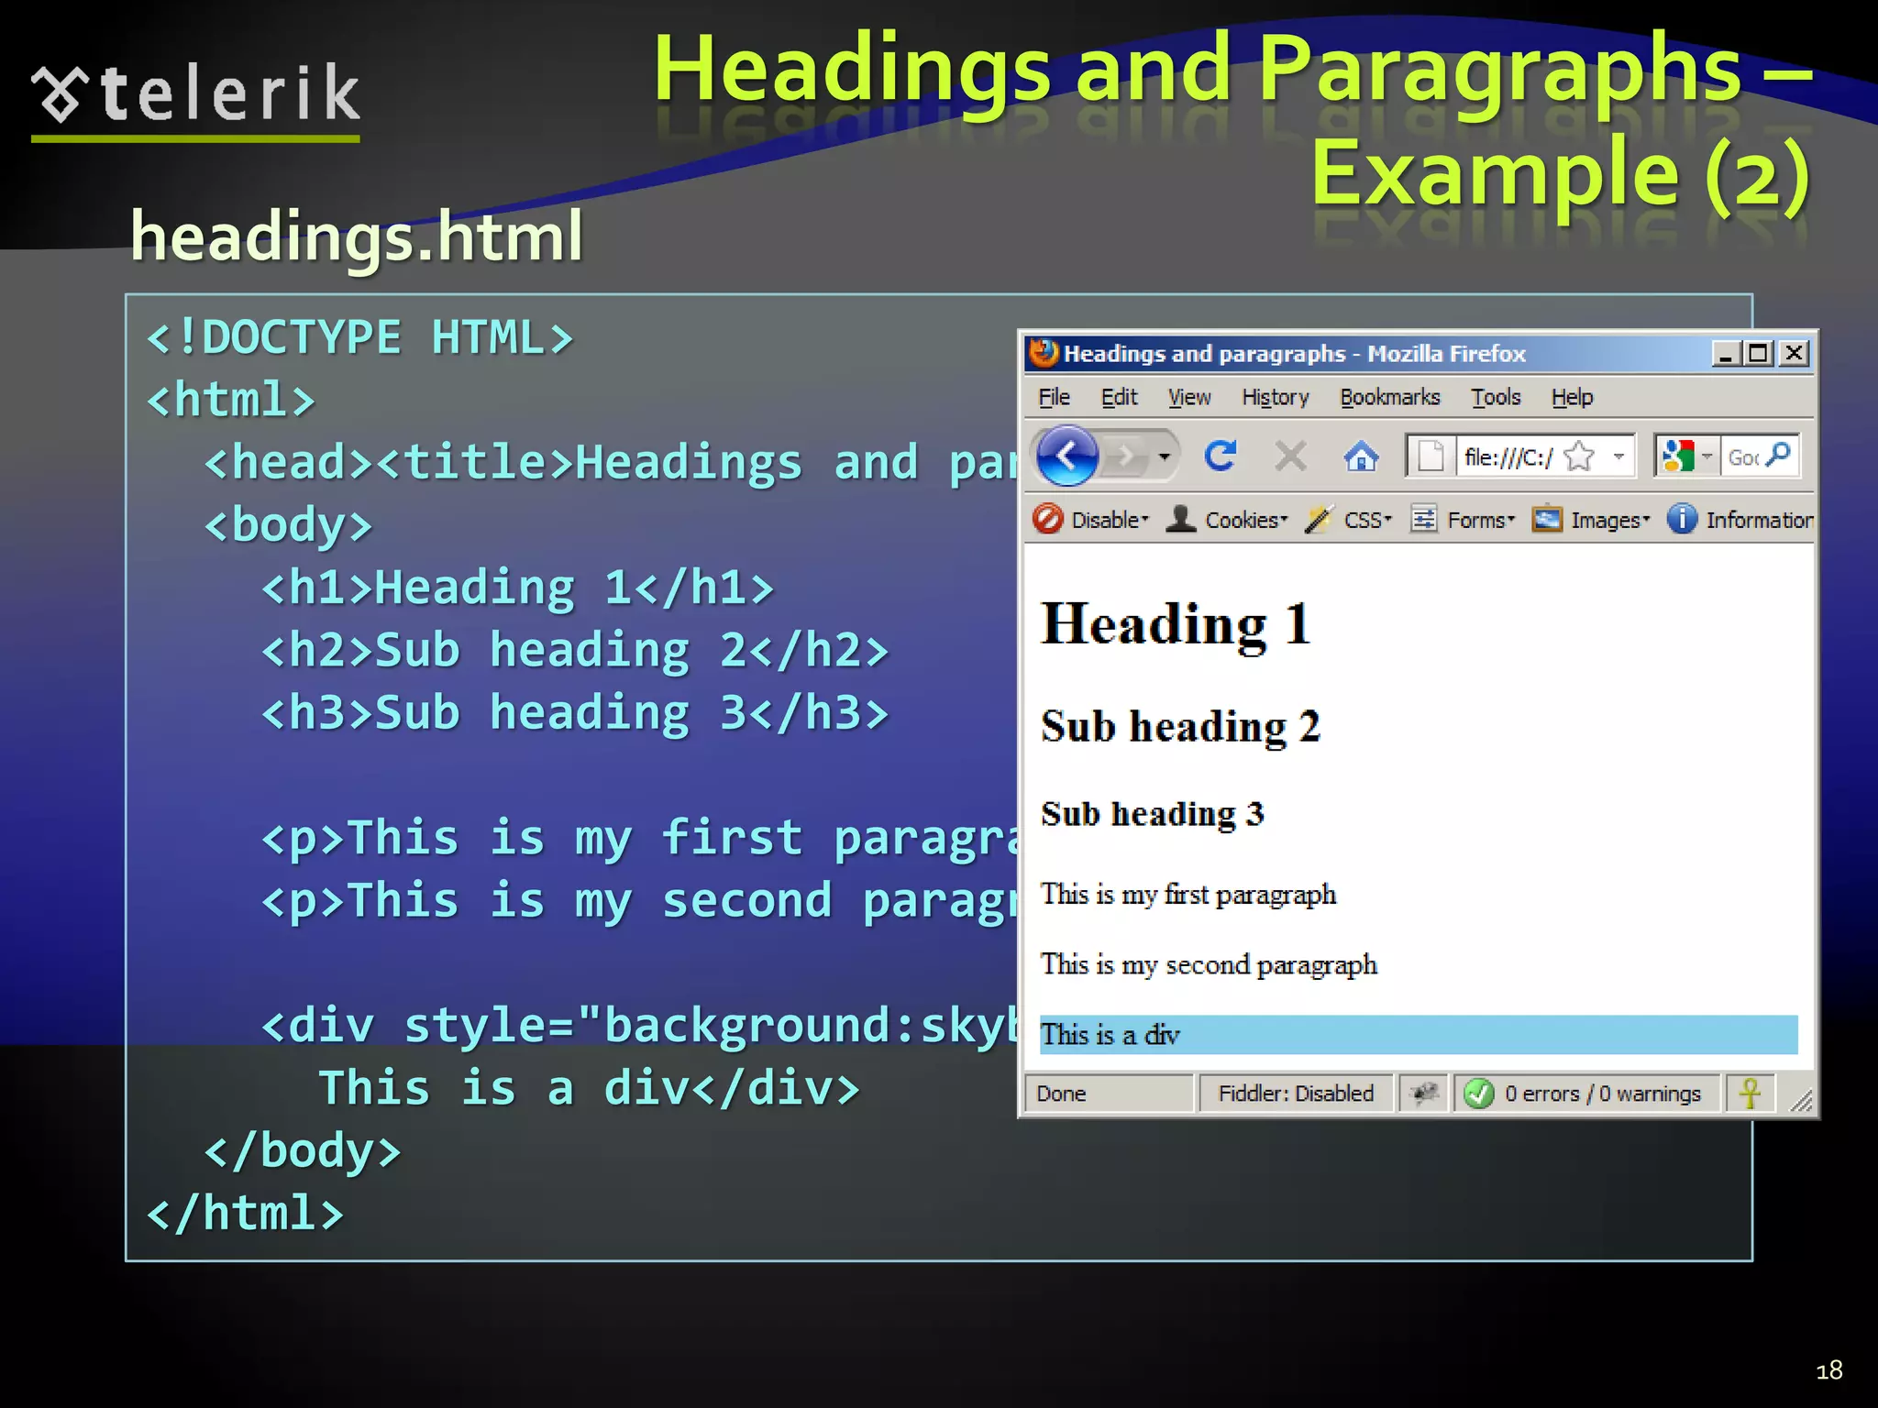This screenshot has height=1408, width=1878.
Task: Open the Forms dropdown in developer toolbar
Action: (1481, 520)
